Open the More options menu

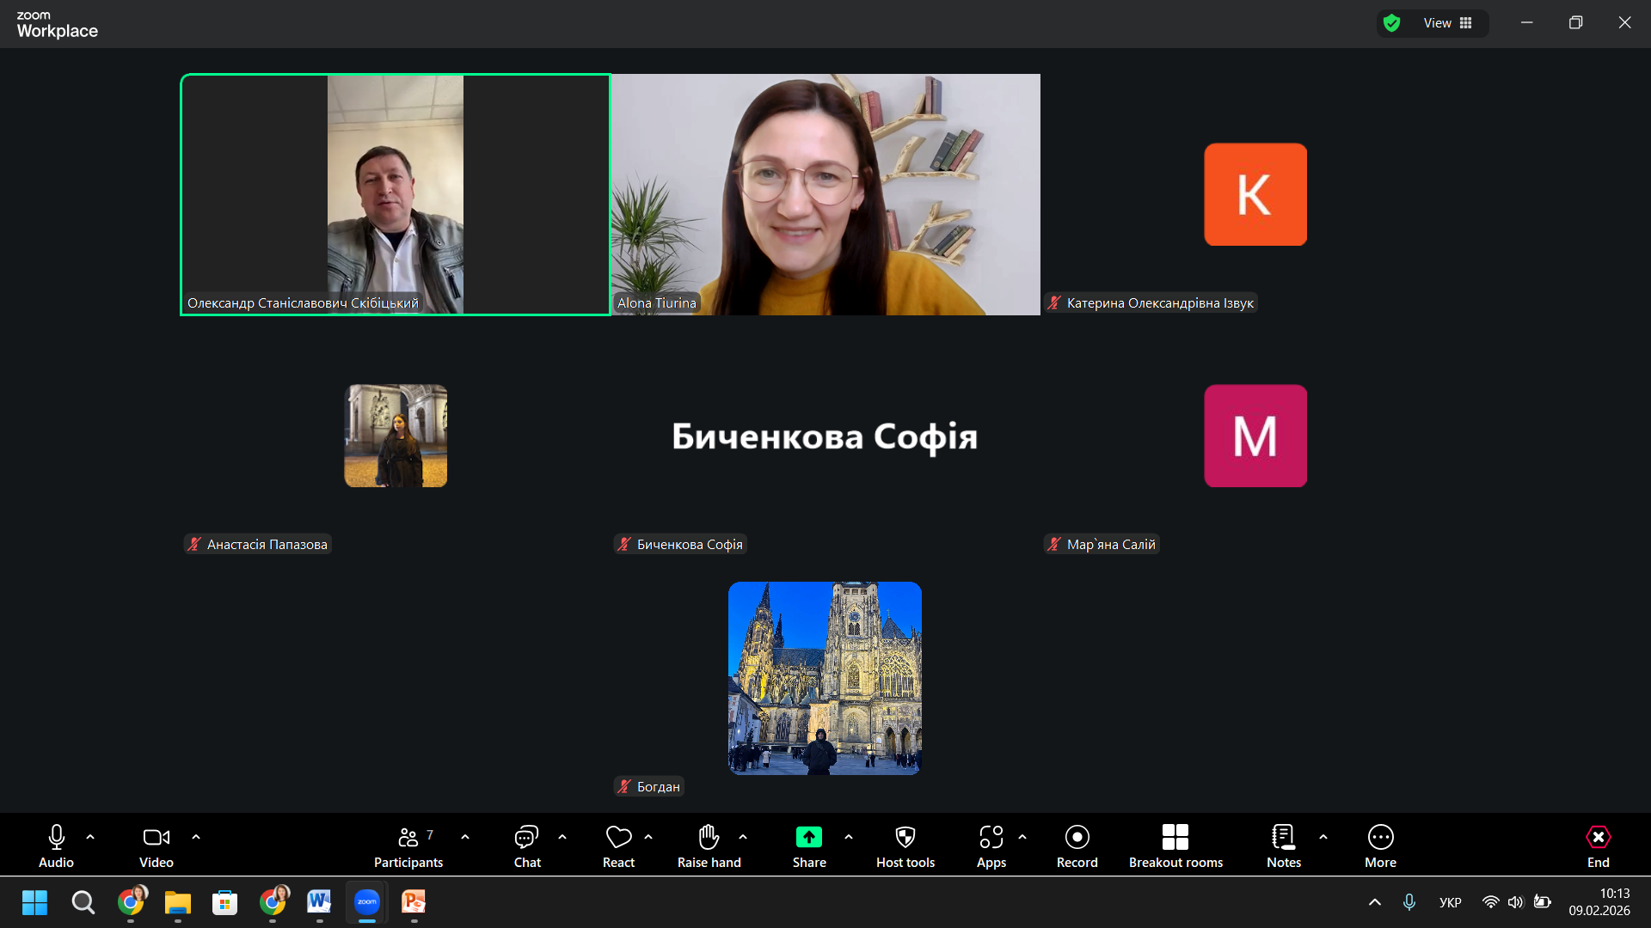pyautogui.click(x=1380, y=837)
